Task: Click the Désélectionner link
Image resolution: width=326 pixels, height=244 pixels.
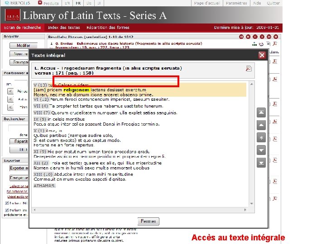Action: pos(18,197)
